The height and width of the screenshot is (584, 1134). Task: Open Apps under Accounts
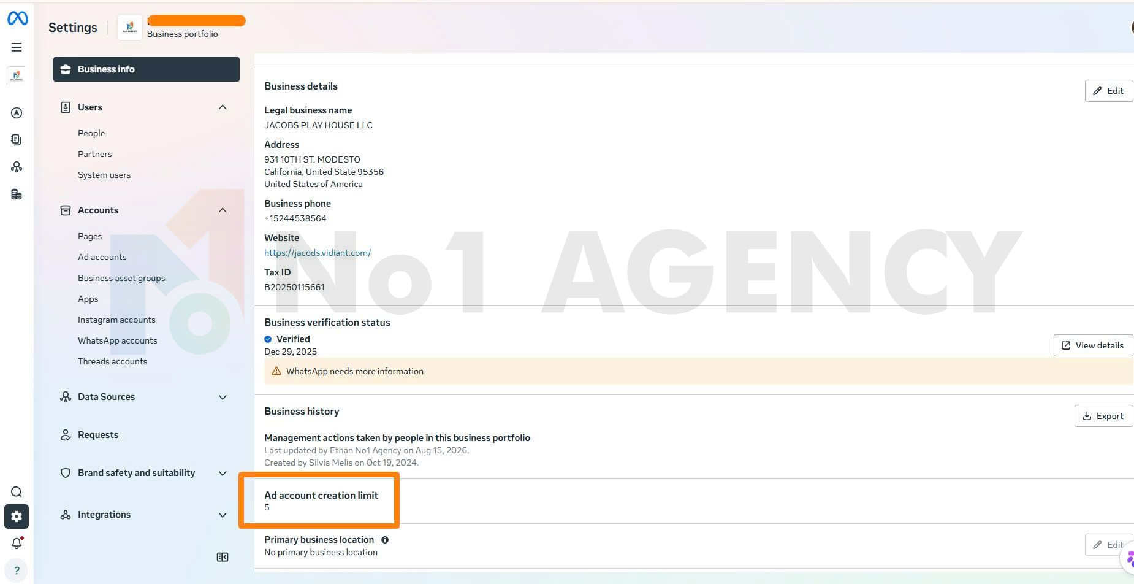tap(88, 299)
